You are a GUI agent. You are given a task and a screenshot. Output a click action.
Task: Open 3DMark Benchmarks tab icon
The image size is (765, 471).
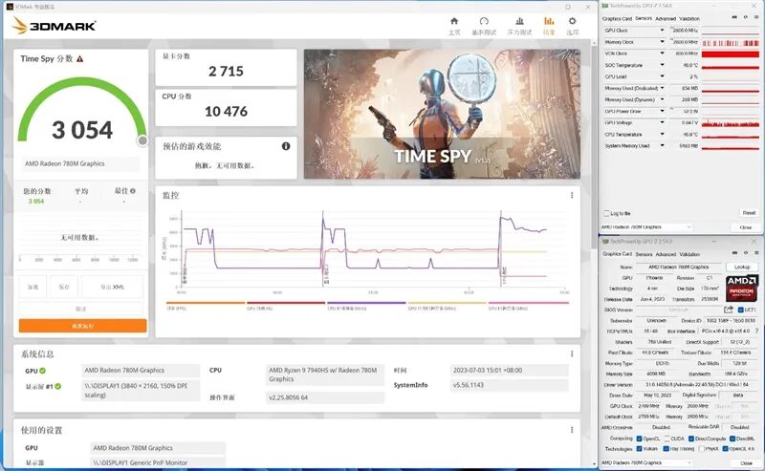[x=484, y=21]
